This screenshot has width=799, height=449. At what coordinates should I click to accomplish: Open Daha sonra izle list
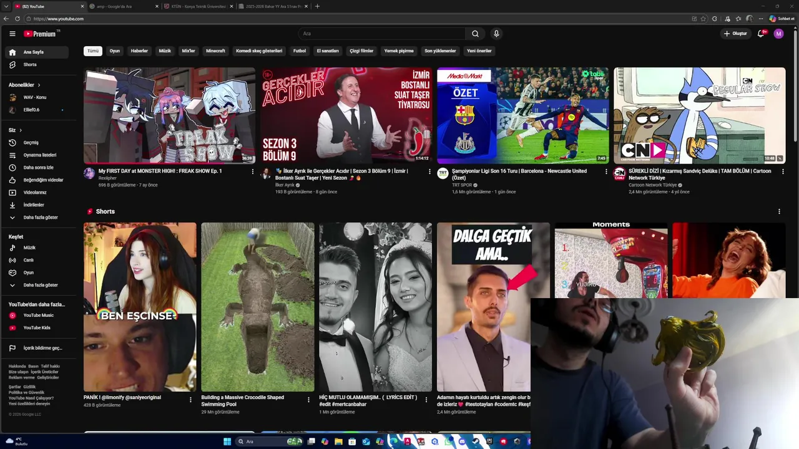click(37, 168)
